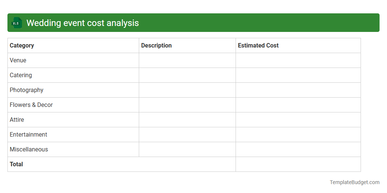Click the Photography row Description cell
This screenshot has height=193, width=387.
[x=187, y=90]
